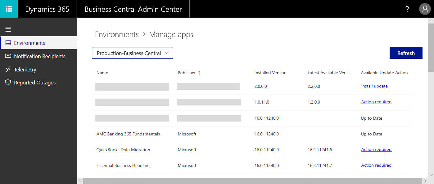Image resolution: width=434 pixels, height=184 pixels.
Task: Open Notification Recipients via its envelope icon
Action: click(x=8, y=56)
